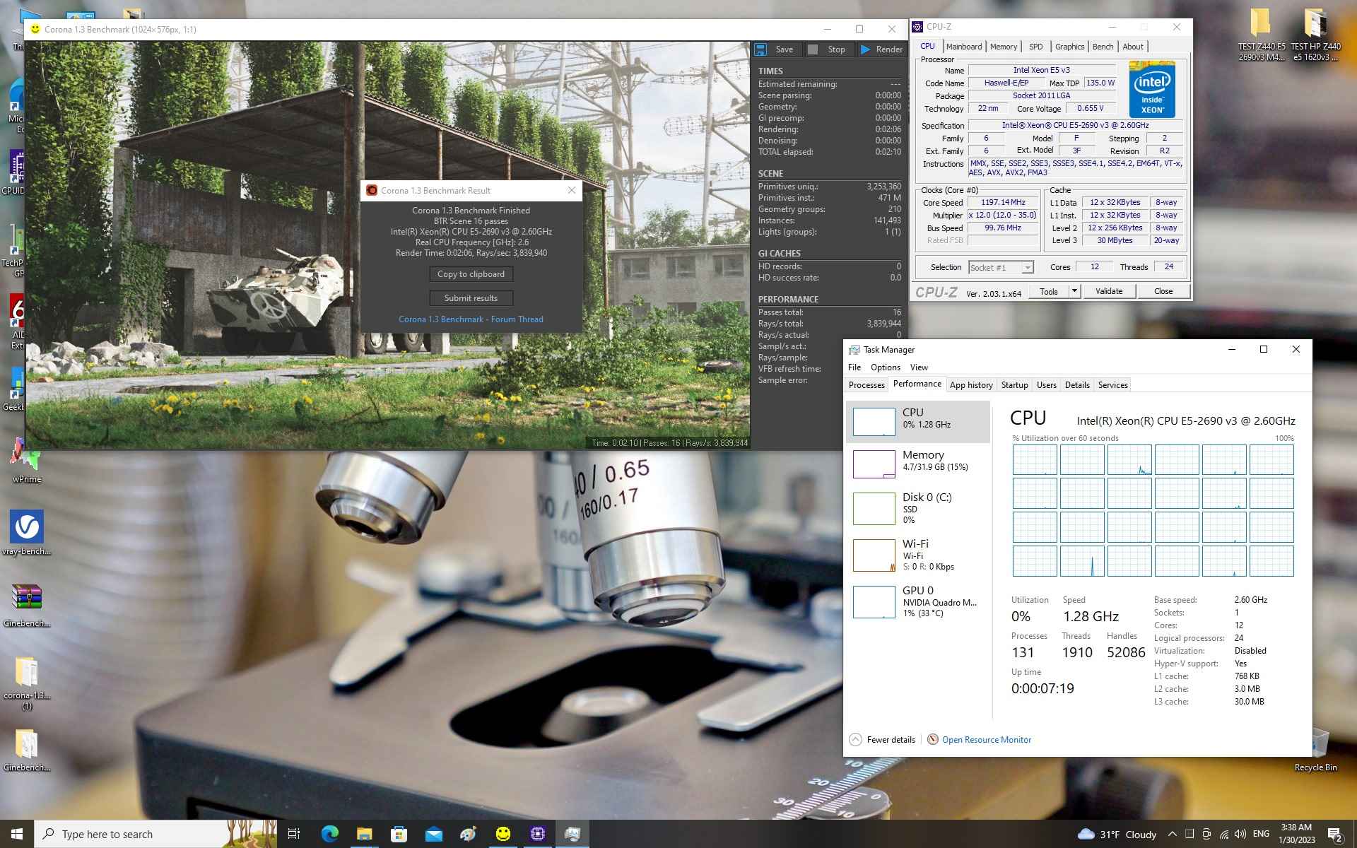Open Startup tab in Task Manager
The height and width of the screenshot is (848, 1357).
[1014, 385]
